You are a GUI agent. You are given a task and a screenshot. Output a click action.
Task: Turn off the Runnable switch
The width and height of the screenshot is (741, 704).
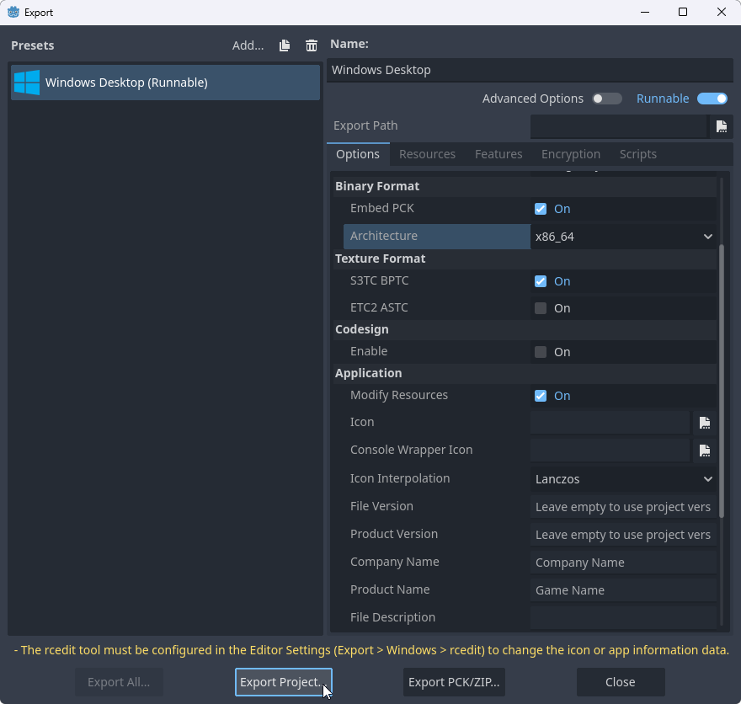pos(712,99)
